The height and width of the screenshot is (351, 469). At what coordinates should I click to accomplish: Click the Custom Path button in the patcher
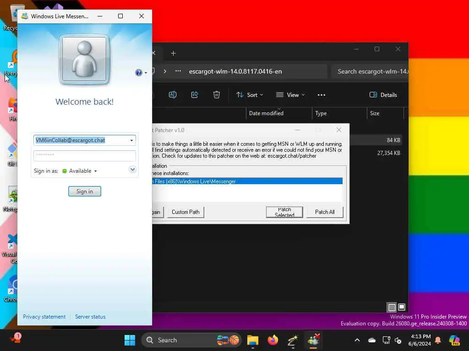[x=185, y=212]
